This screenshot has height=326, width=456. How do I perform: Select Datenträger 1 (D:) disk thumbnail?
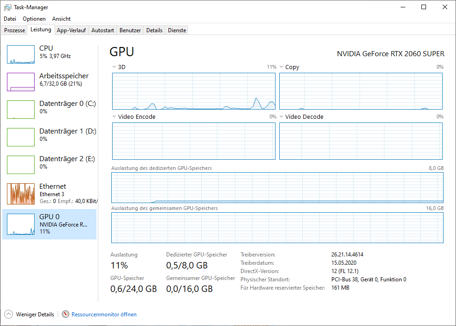coord(21,137)
